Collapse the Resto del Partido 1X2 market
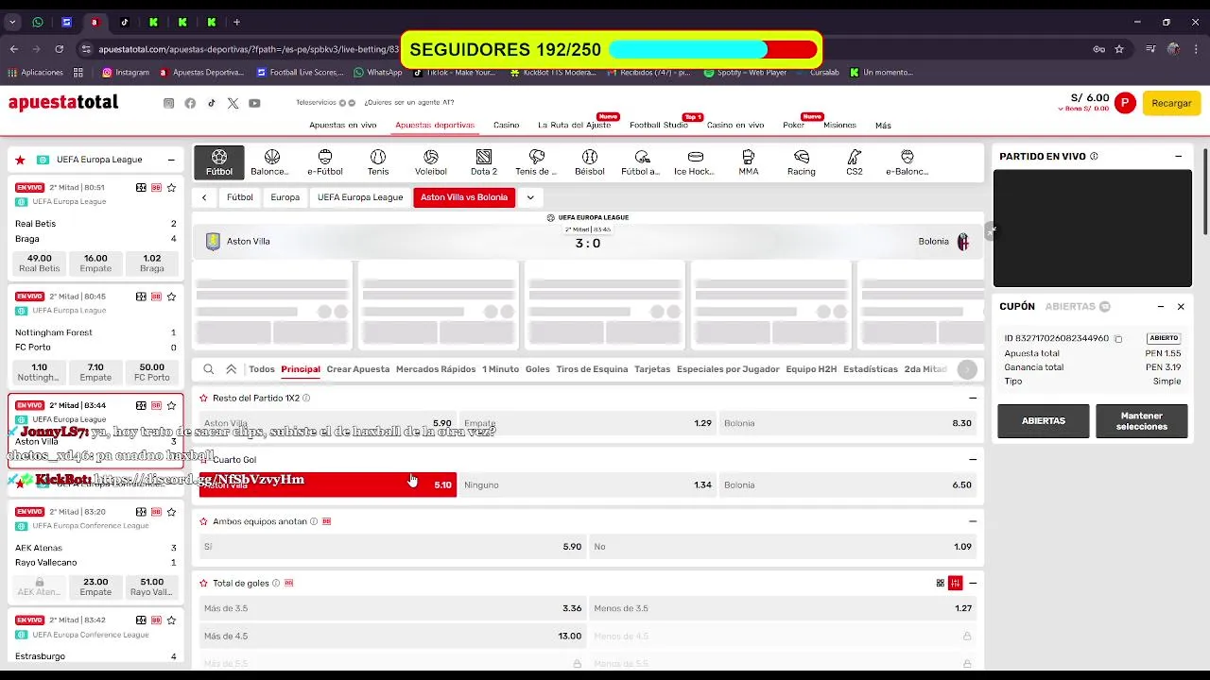 [973, 399]
